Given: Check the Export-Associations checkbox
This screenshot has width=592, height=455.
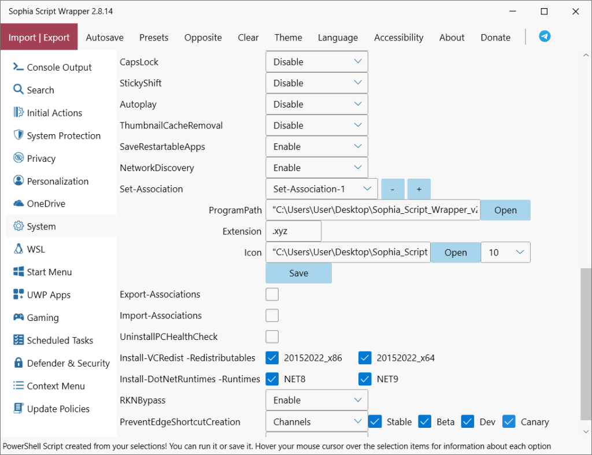Looking at the screenshot, I should click(x=272, y=294).
